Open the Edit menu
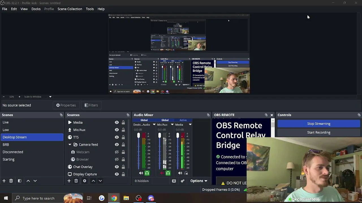Image resolution: width=362 pixels, height=203 pixels. (x=14, y=9)
